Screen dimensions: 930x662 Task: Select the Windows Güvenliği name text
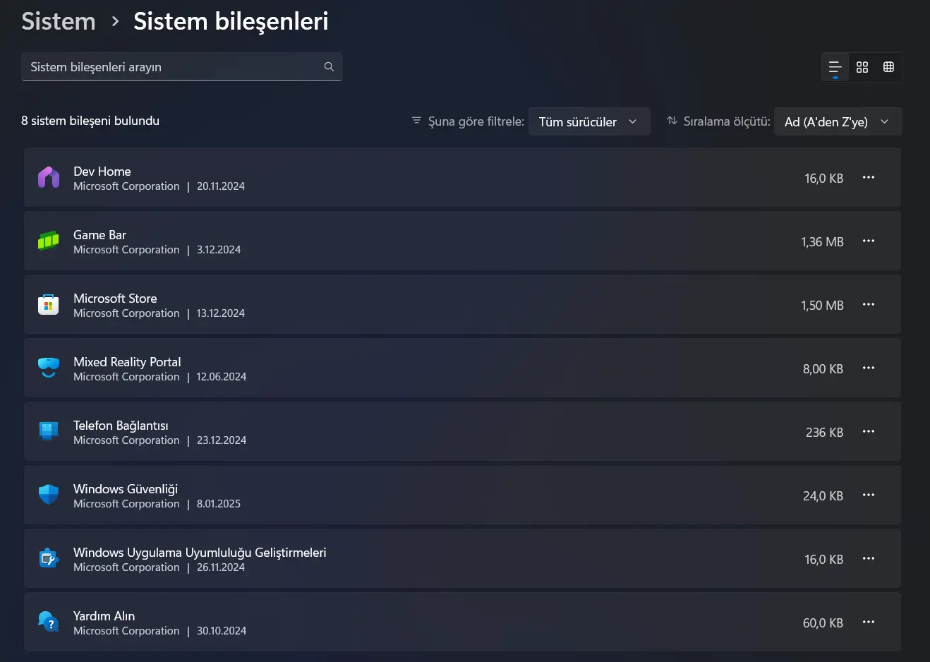pyautogui.click(x=126, y=489)
